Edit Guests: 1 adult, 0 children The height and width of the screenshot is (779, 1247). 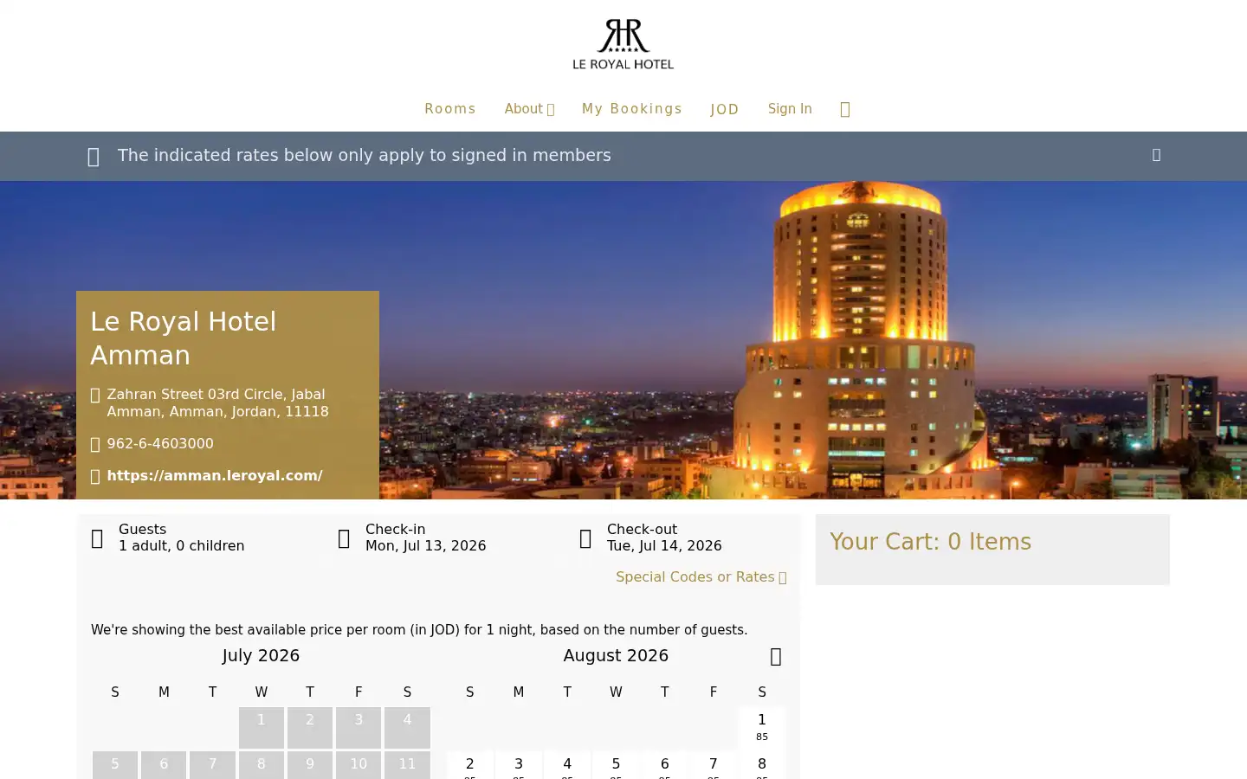[181, 538]
